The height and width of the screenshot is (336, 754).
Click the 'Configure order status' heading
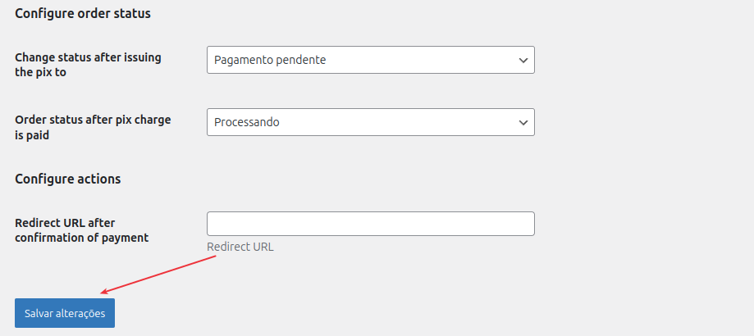[83, 14]
